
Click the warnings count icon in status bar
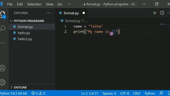41,93
